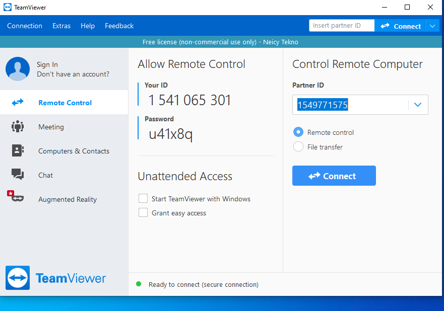Image resolution: width=444 pixels, height=311 pixels.
Task: Open the dropdown arrow beside top Connect button
Action: (432, 26)
